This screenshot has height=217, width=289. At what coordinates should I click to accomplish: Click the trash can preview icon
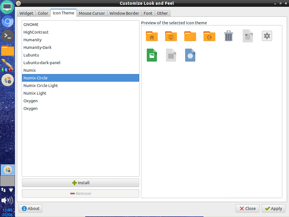click(x=228, y=36)
